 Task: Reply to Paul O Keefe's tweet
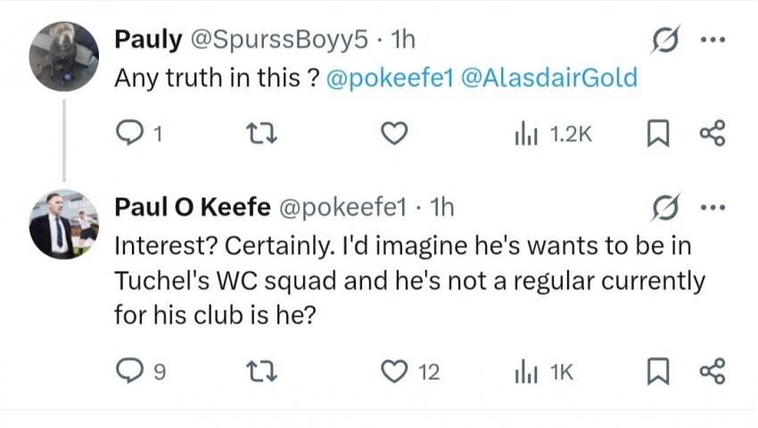click(x=130, y=370)
